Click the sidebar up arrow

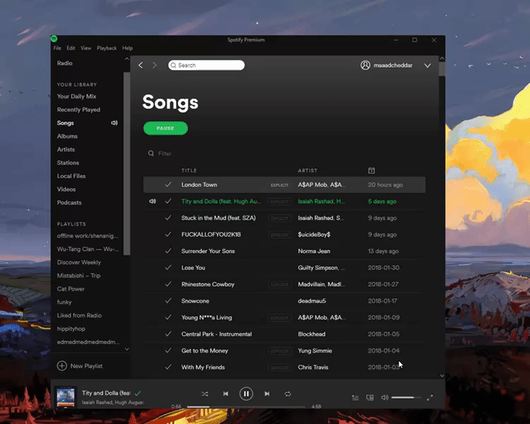tap(126, 59)
